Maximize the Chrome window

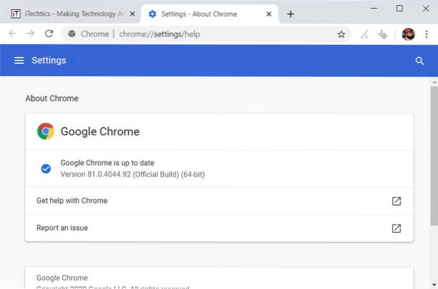click(x=400, y=8)
